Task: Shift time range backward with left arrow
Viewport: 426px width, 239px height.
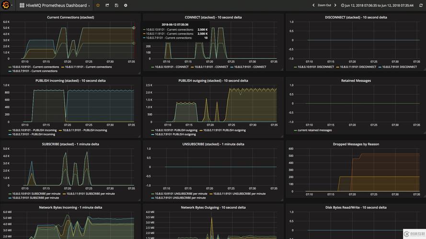Action: 314,5
